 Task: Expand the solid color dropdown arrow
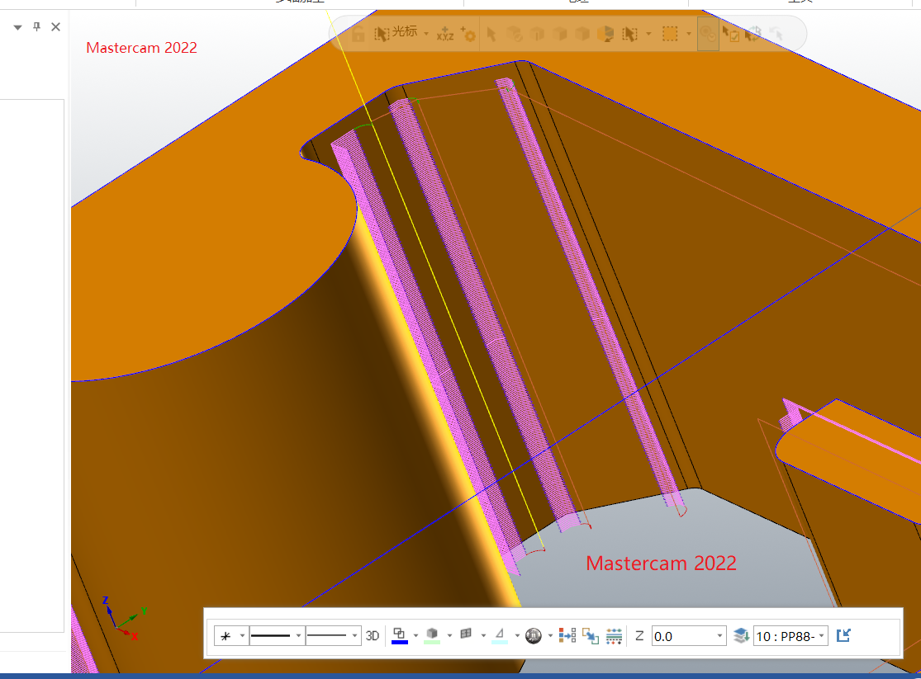(x=449, y=635)
